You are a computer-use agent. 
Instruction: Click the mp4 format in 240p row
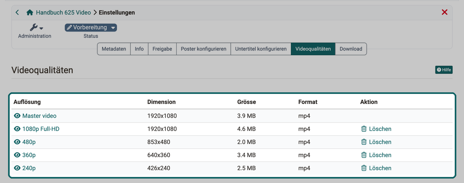coord(304,168)
